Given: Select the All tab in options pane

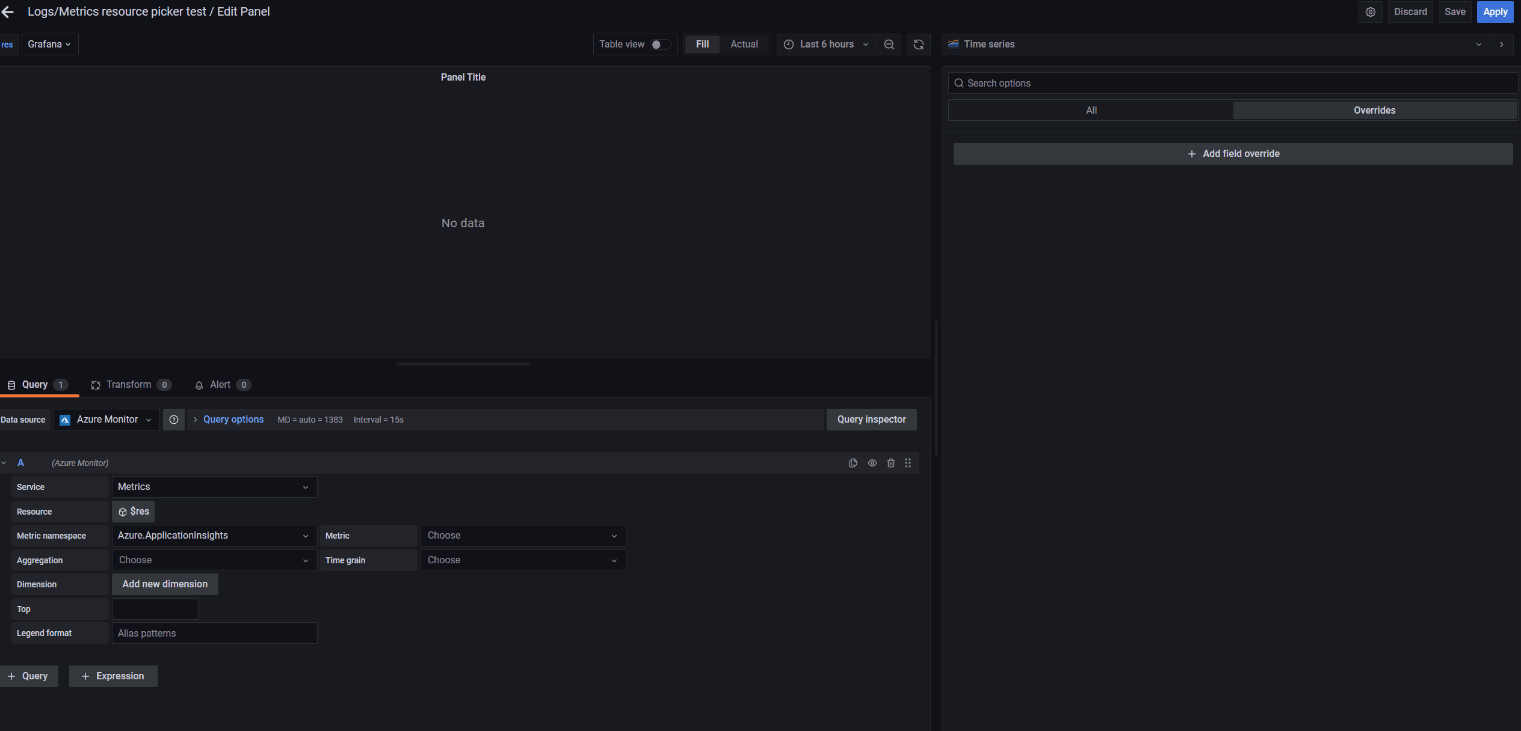Looking at the screenshot, I should point(1091,110).
